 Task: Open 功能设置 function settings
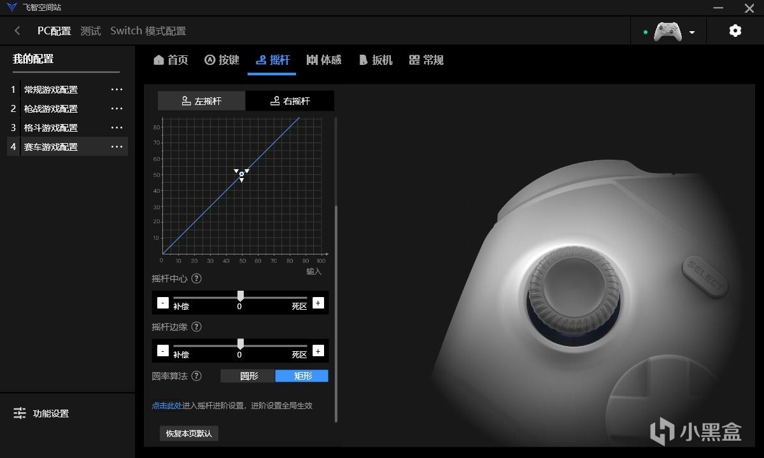(41, 413)
